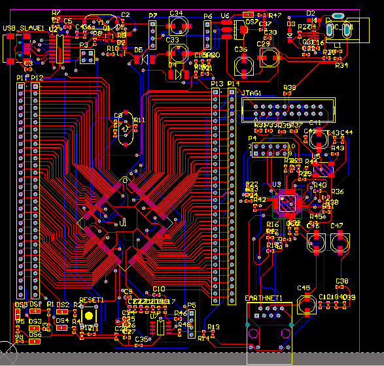Click the D5 diode footprint
The height and width of the screenshot is (366, 384).
pos(145,59)
